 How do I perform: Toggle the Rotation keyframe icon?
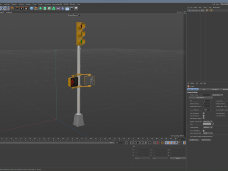point(173,143)
